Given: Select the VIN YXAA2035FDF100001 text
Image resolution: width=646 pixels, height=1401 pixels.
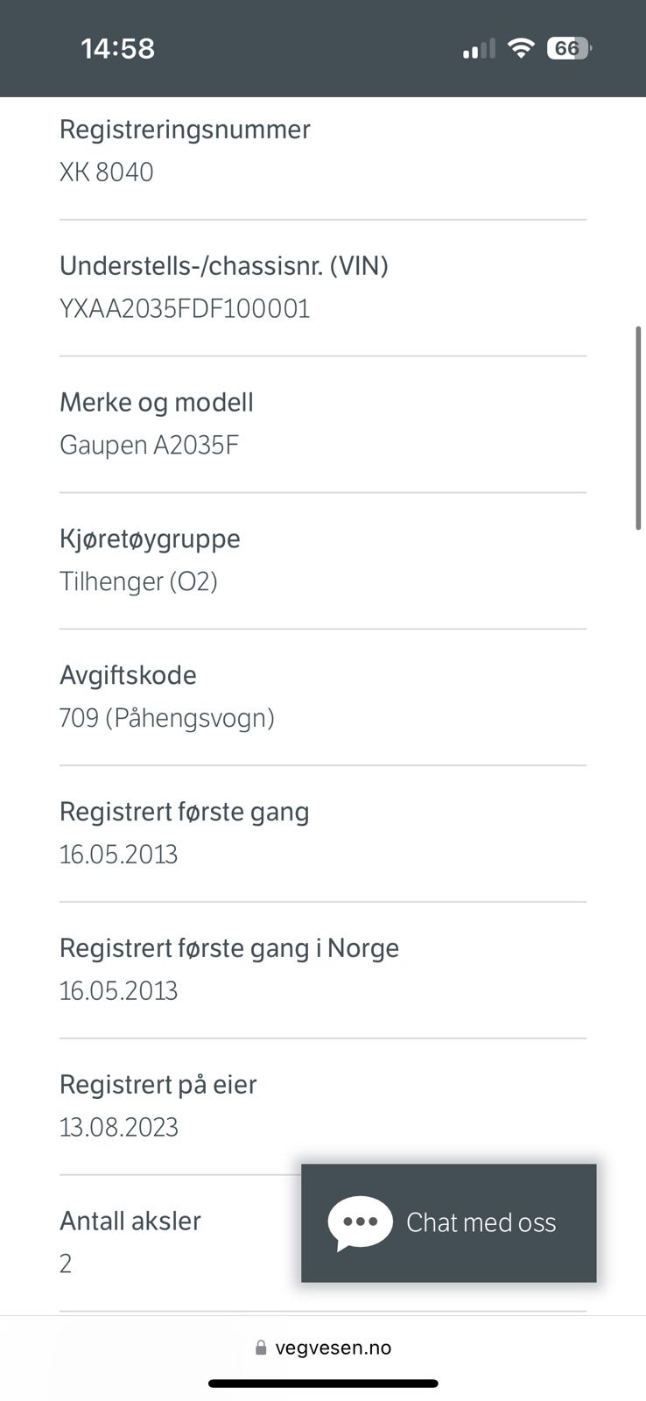Looking at the screenshot, I should (185, 308).
